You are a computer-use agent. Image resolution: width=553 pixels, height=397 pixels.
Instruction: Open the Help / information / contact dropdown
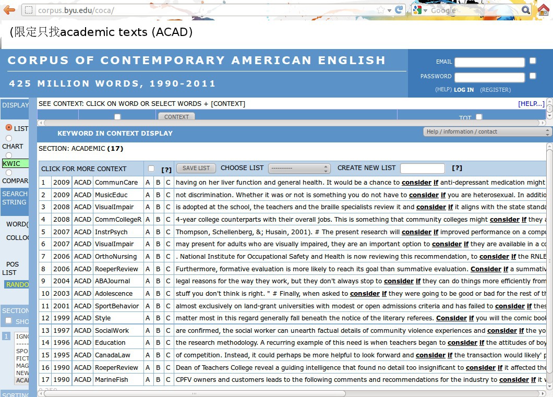click(x=487, y=131)
